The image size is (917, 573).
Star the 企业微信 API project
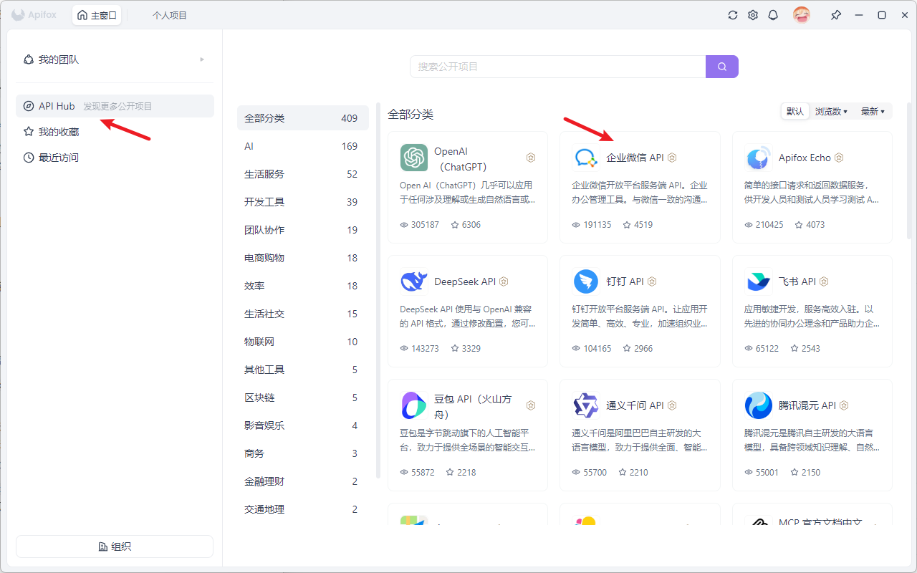[627, 225]
